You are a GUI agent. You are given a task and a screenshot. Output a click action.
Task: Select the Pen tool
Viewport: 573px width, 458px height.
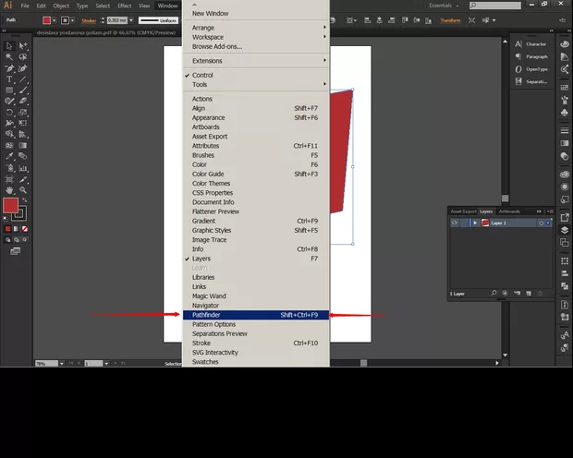9,68
